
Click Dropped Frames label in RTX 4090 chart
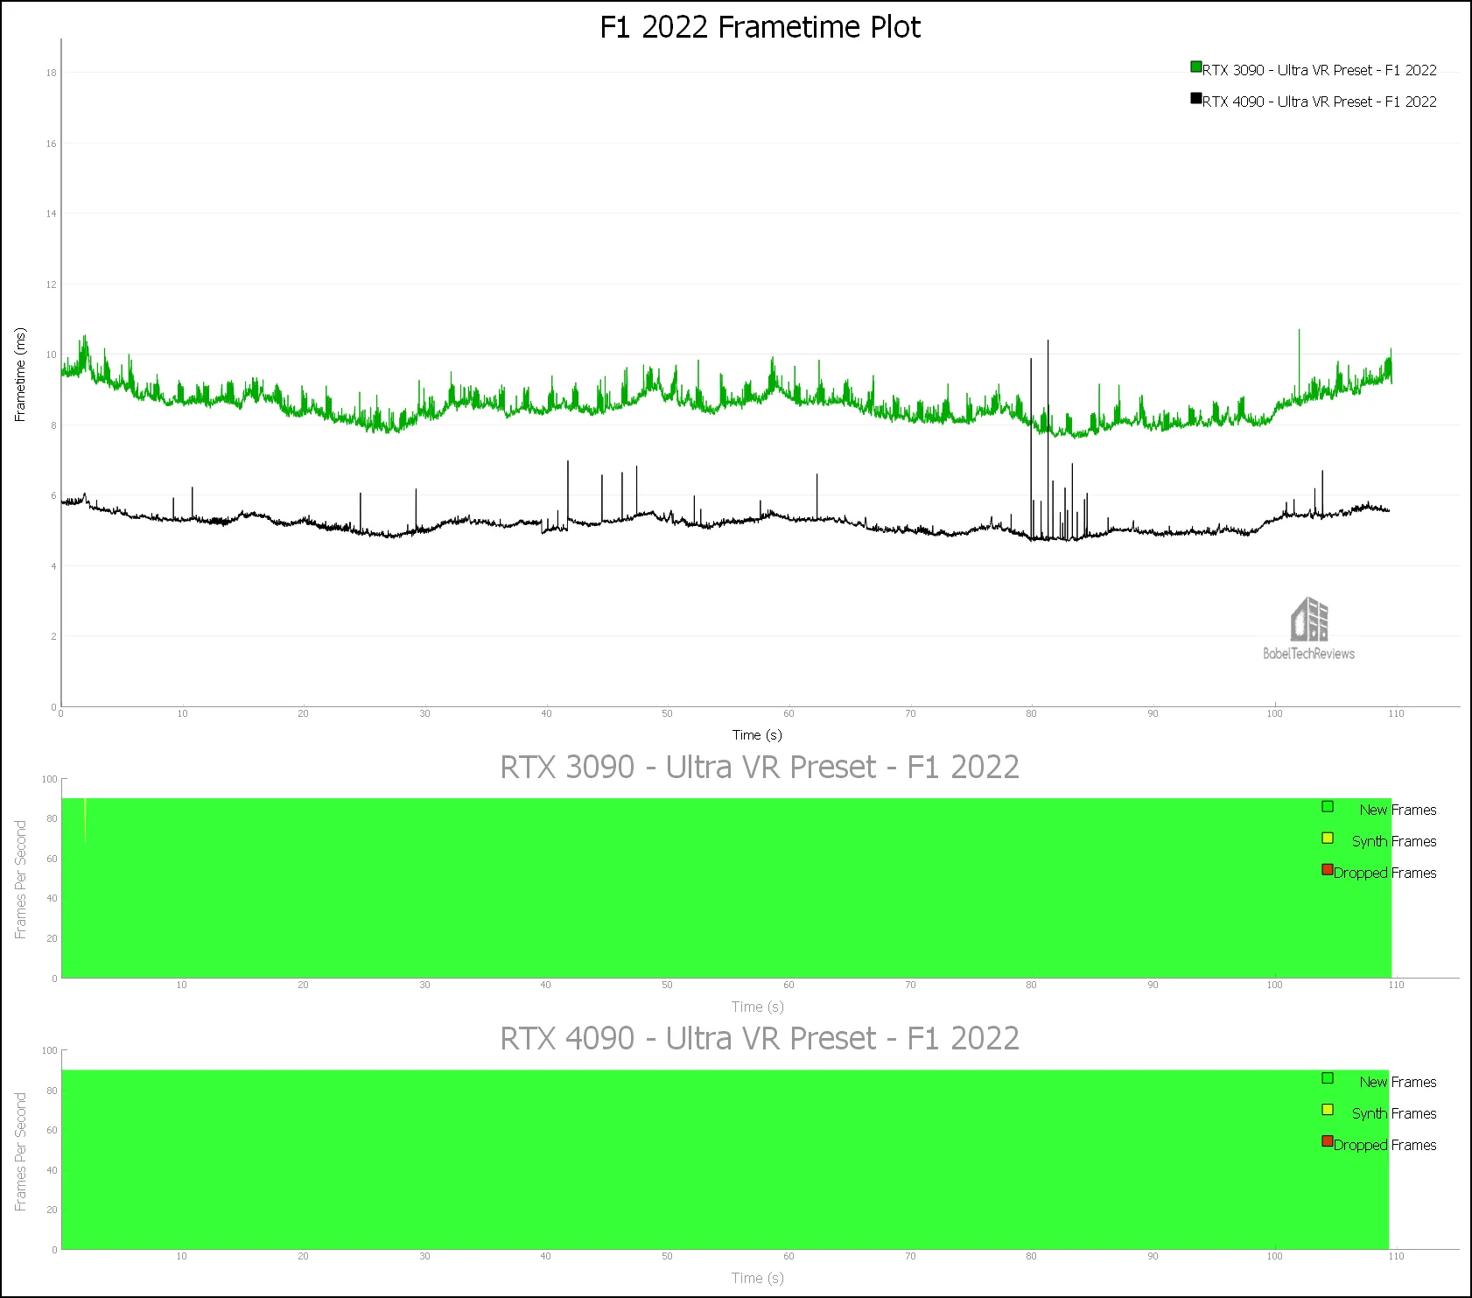[1385, 1146]
